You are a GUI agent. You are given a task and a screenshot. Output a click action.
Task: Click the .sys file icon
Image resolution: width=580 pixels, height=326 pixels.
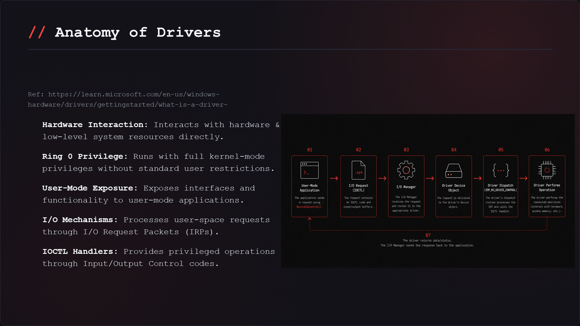pos(358,170)
